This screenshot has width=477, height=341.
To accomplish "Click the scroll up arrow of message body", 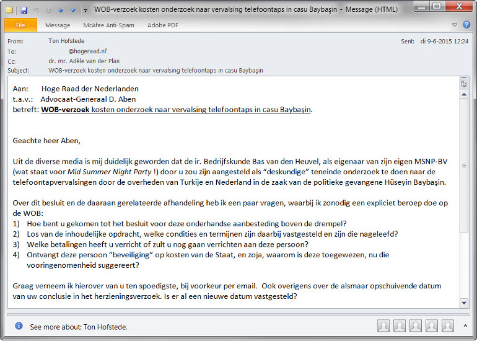I will point(464,95).
